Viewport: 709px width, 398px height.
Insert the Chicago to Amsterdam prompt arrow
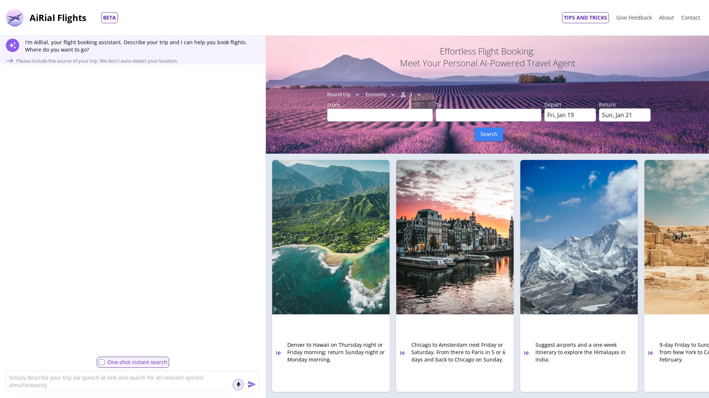pos(403,353)
